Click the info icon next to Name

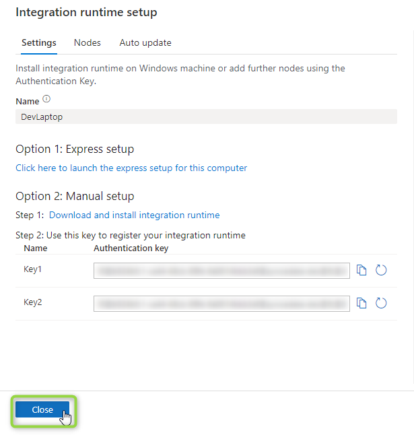click(x=46, y=99)
